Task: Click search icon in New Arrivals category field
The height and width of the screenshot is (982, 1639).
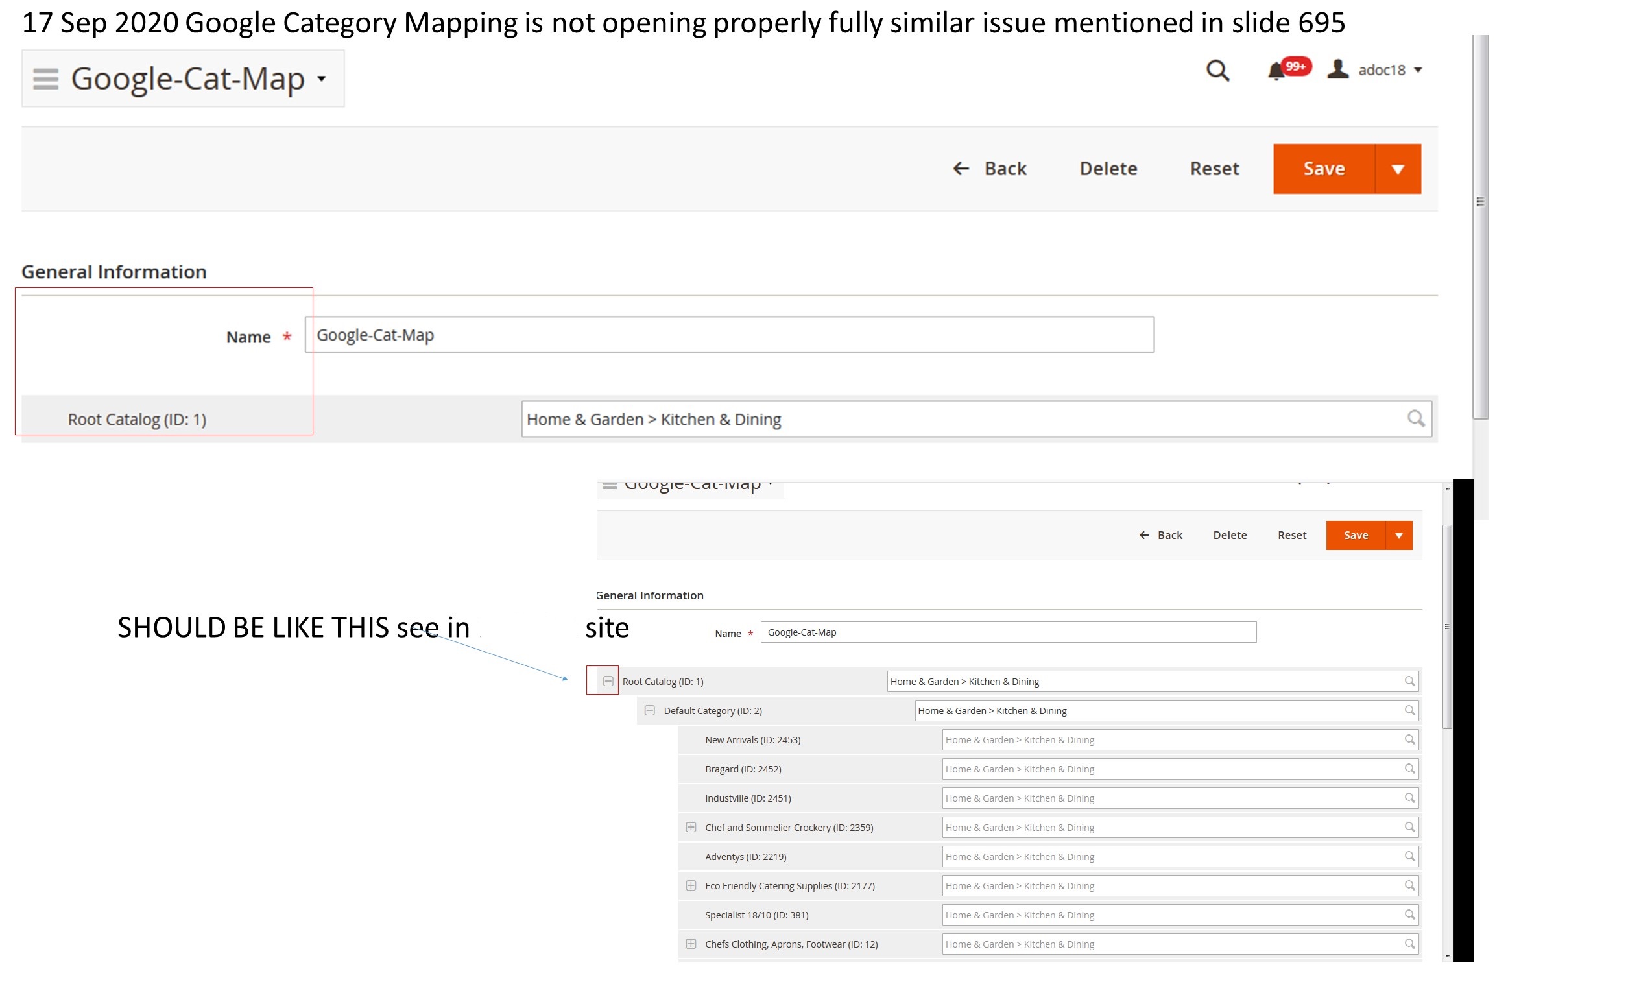Action: 1409,739
